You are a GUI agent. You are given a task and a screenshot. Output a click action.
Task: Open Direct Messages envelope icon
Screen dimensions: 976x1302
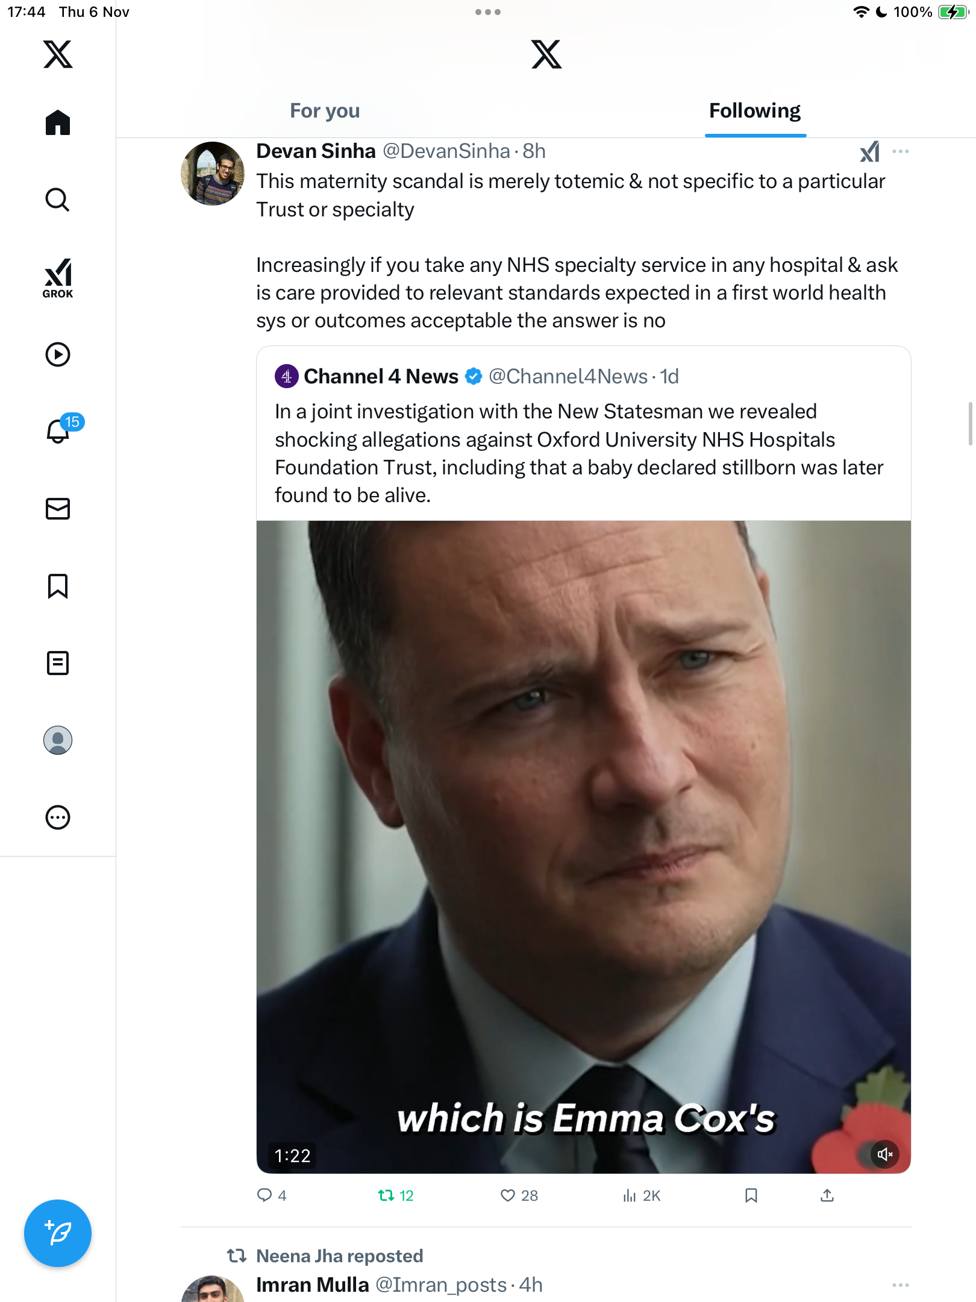58,509
